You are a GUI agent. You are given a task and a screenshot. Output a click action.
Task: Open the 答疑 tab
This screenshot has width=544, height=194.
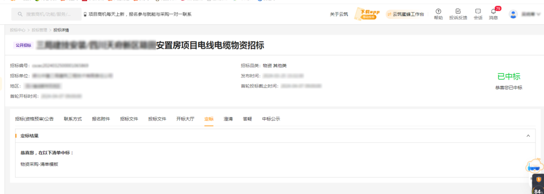click(x=247, y=119)
